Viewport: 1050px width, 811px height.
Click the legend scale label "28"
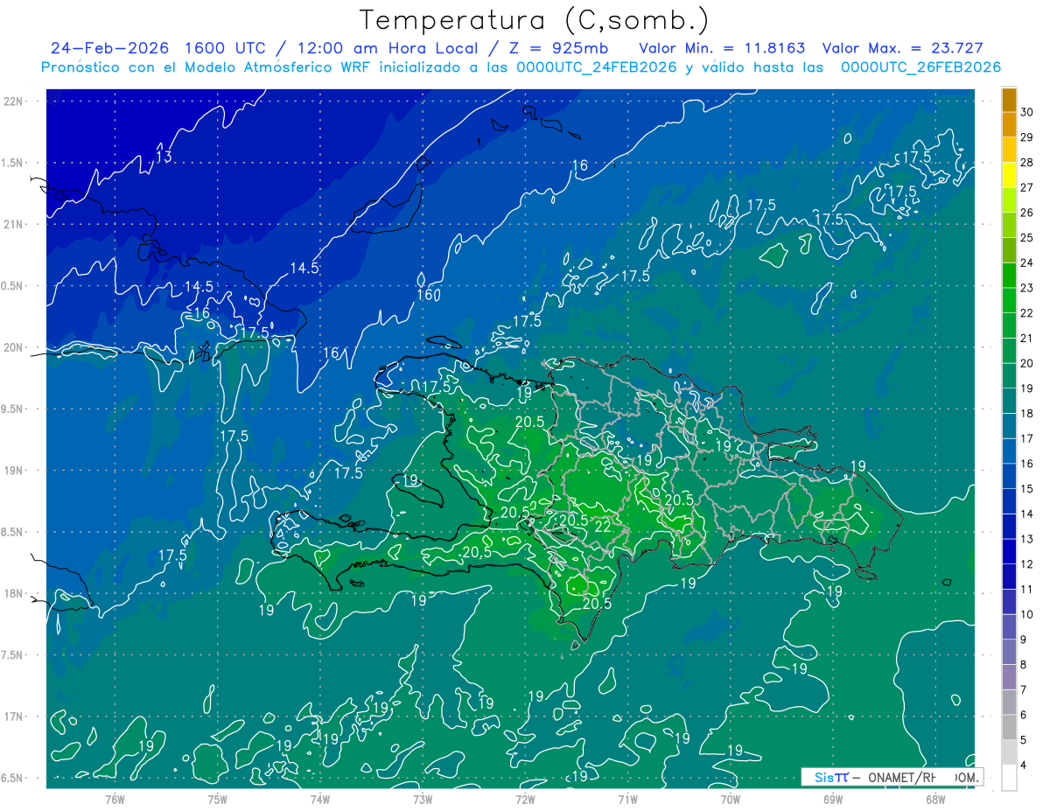pos(1027,163)
